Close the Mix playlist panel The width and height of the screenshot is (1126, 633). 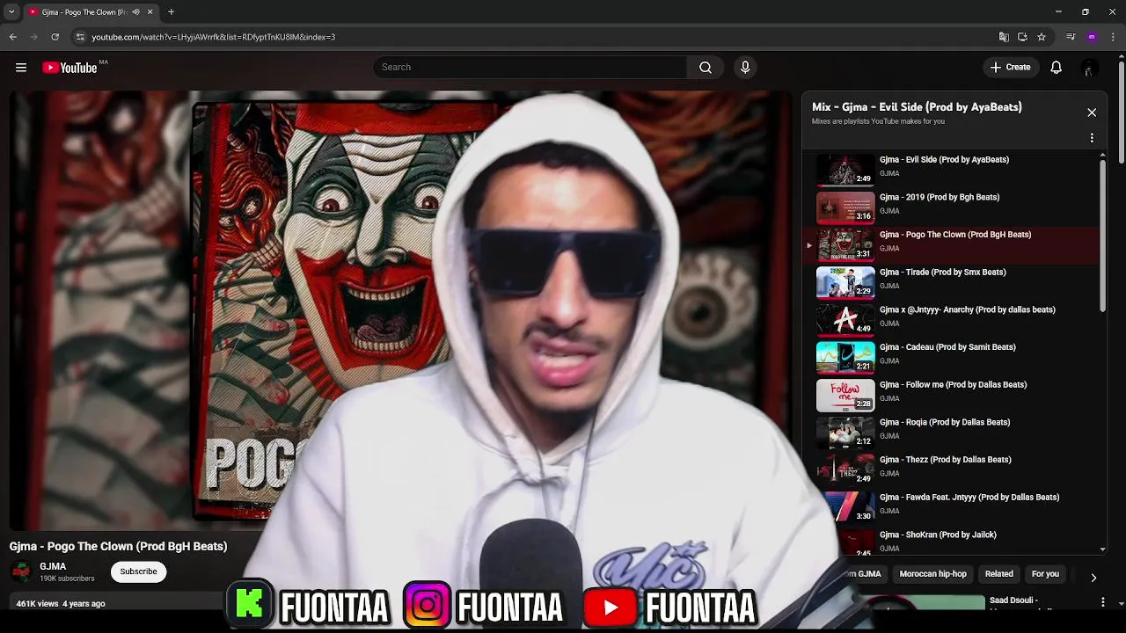[1092, 113]
